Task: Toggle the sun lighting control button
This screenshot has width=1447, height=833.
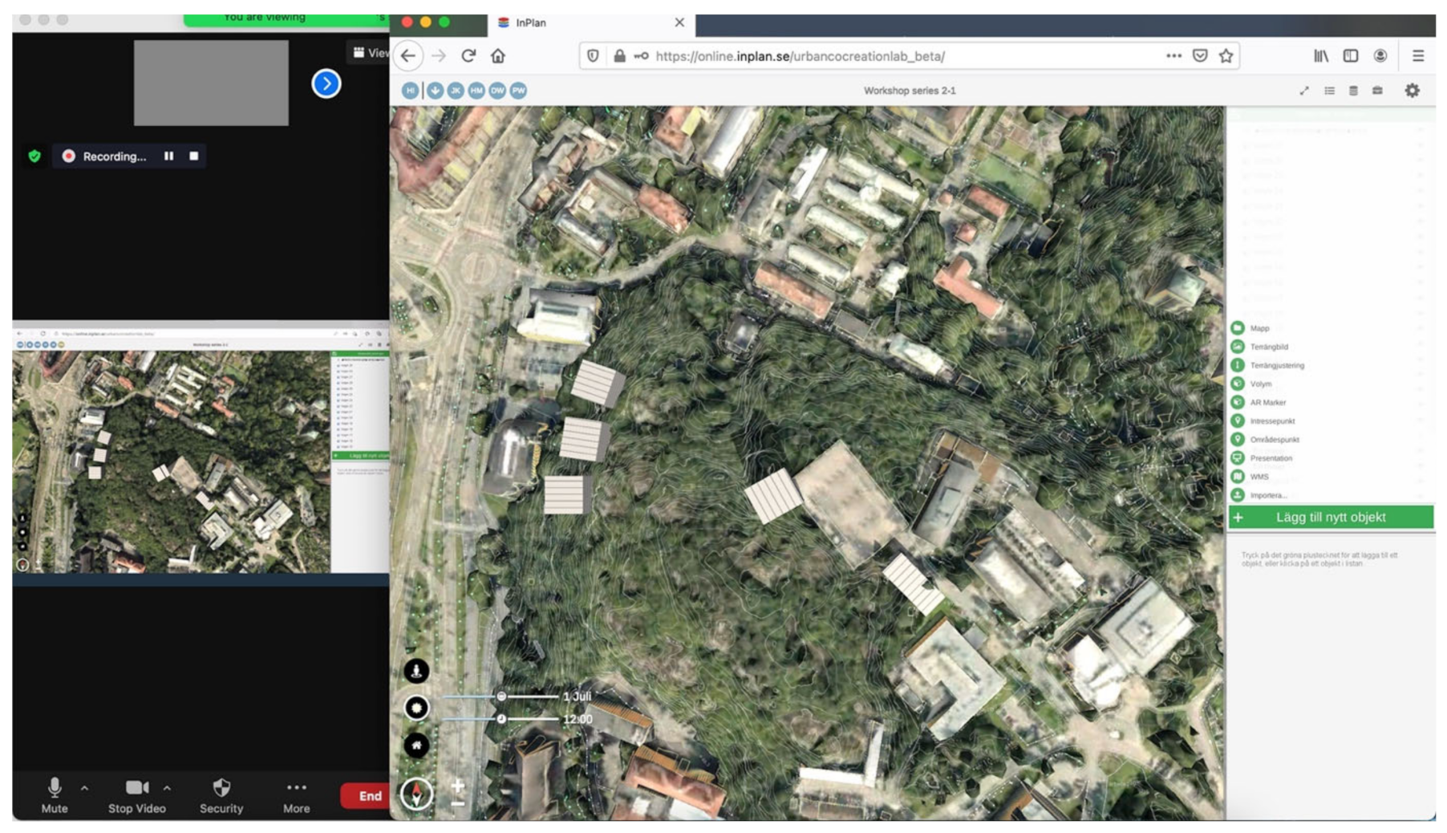Action: click(x=416, y=707)
